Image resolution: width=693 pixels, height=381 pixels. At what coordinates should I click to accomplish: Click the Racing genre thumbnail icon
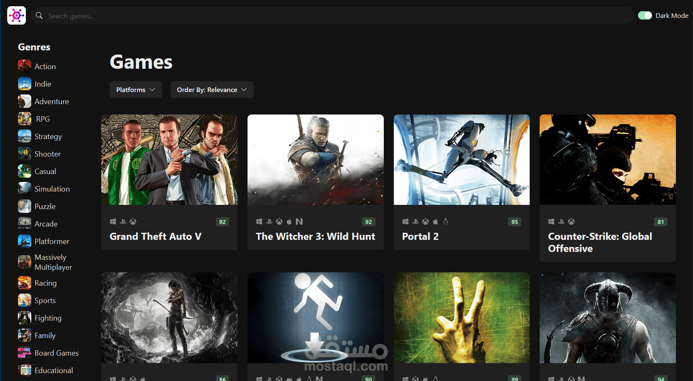[25, 283]
